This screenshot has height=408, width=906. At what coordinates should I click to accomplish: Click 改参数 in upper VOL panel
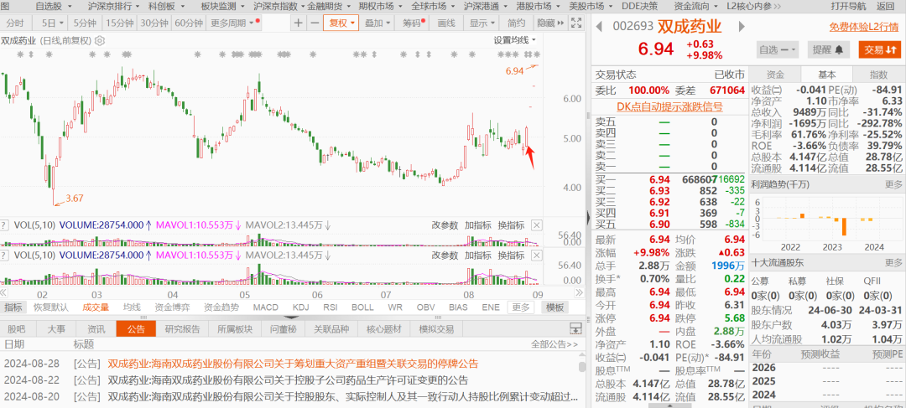click(x=445, y=225)
